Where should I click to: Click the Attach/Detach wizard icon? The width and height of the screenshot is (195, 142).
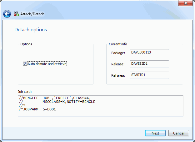pyautogui.click(x=16, y=14)
